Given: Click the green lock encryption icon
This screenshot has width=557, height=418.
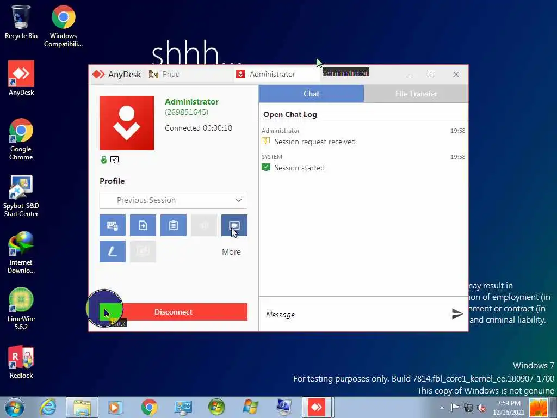Looking at the screenshot, I should pyautogui.click(x=104, y=160).
